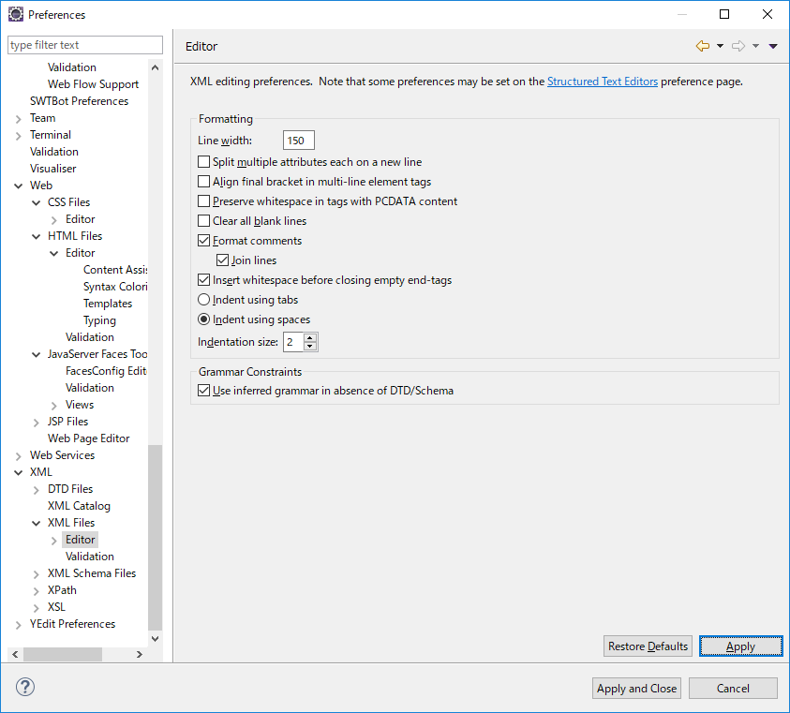Cancel the Preferences dialog
The height and width of the screenshot is (713, 790).
coord(733,689)
